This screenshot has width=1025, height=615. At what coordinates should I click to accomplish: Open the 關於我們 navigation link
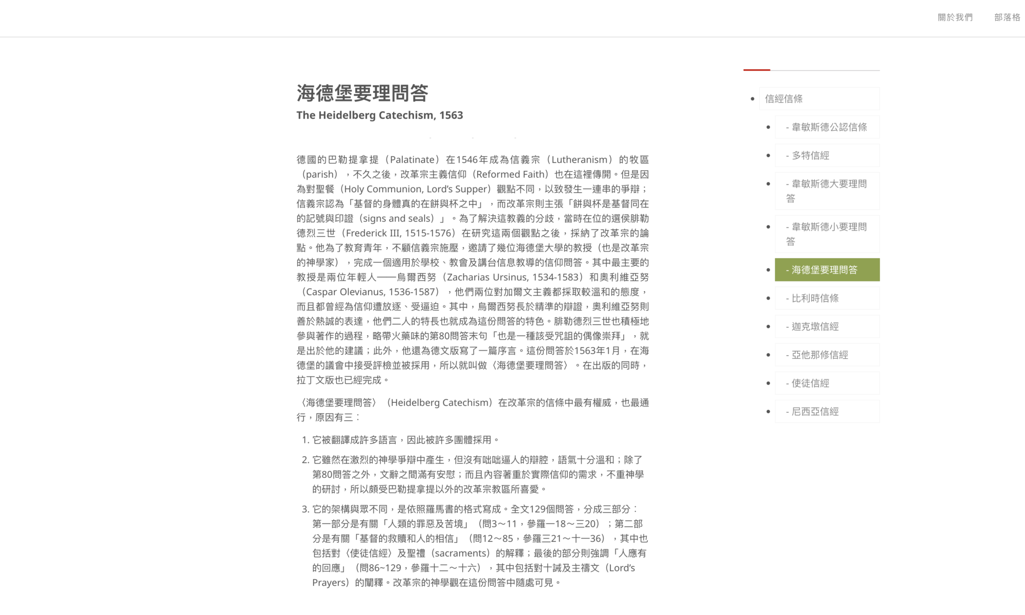click(x=955, y=17)
